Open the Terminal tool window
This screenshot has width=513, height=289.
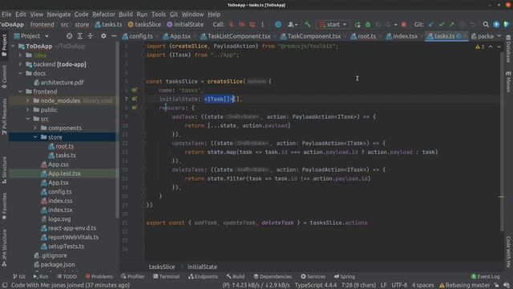pyautogui.click(x=166, y=276)
